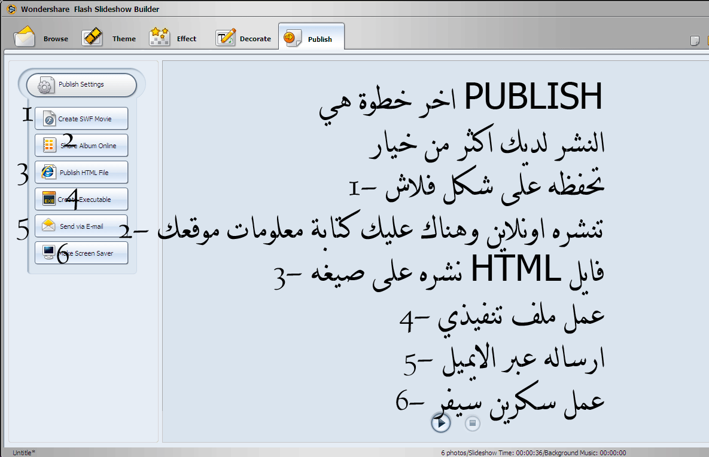Viewport: 709px width, 457px height.
Task: Go to the Effect tab
Action: pos(174,38)
